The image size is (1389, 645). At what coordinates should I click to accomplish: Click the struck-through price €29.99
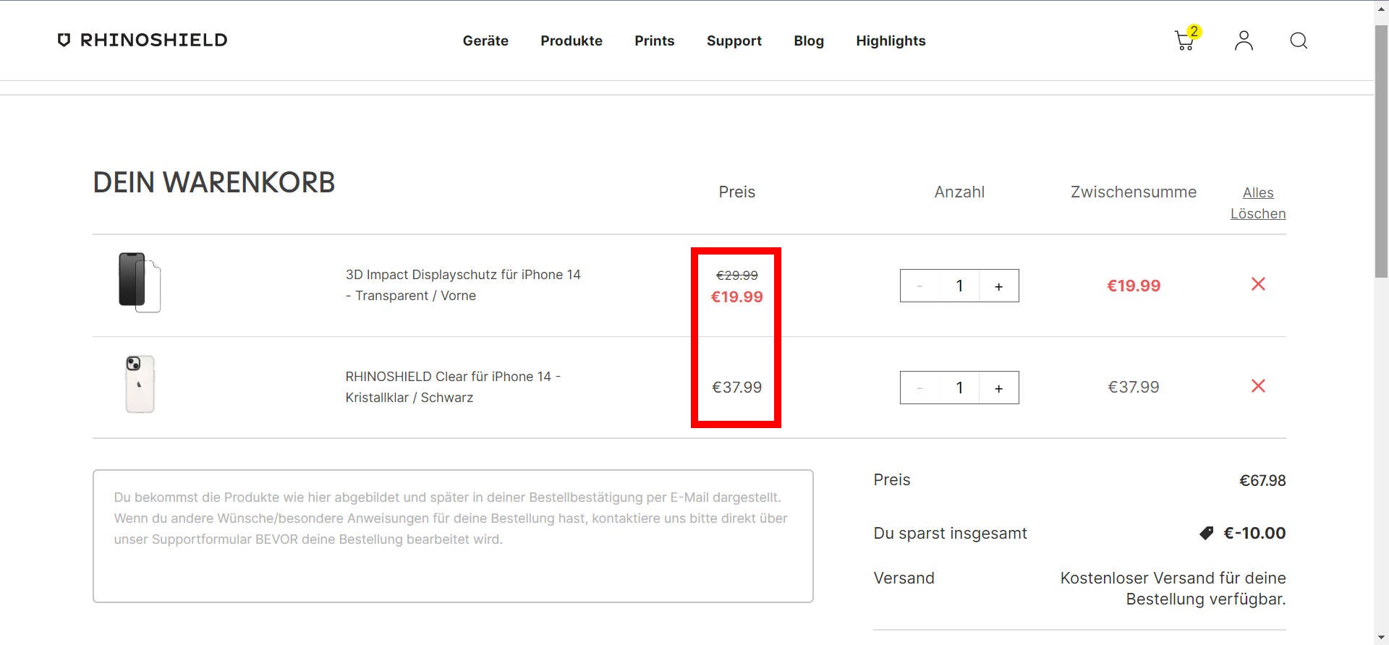736,275
